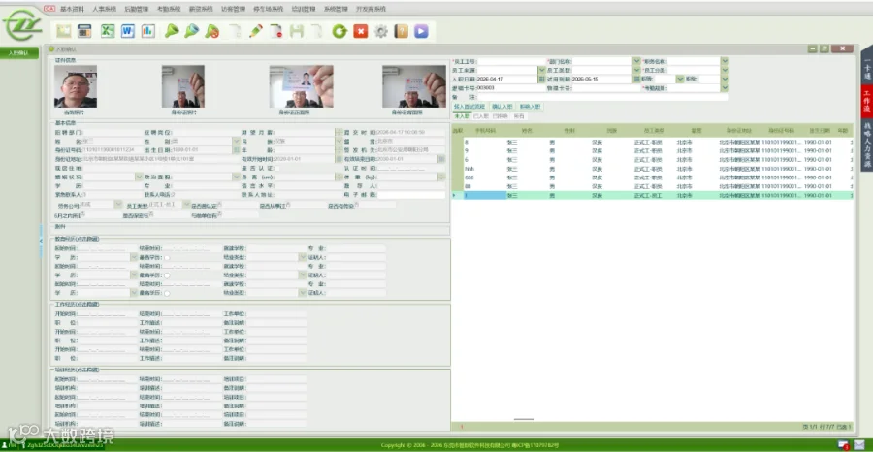The image size is (873, 452).
Task: Select first 最高学历 radio button in education section
Action: coord(167,258)
